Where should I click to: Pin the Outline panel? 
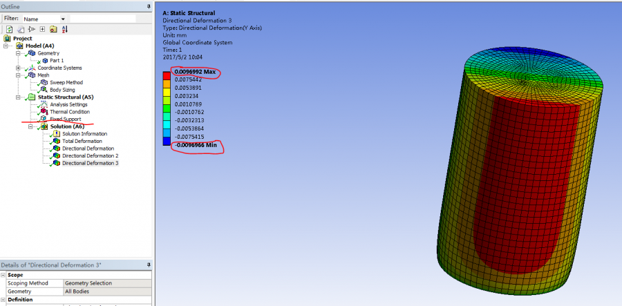[149, 7]
